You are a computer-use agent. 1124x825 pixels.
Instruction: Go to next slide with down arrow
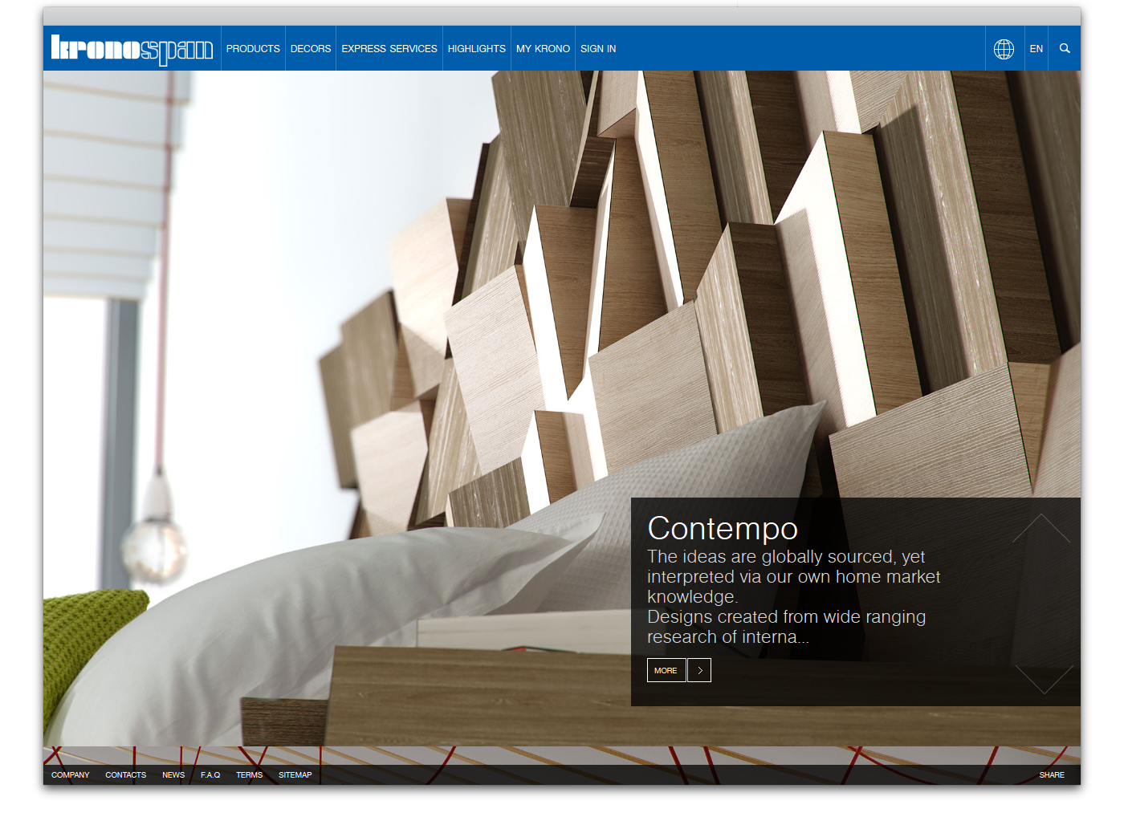(x=1044, y=679)
